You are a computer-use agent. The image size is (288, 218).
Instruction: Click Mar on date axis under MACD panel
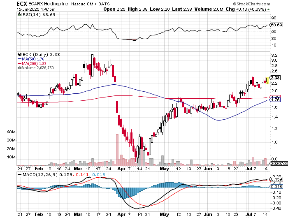click(78, 215)
